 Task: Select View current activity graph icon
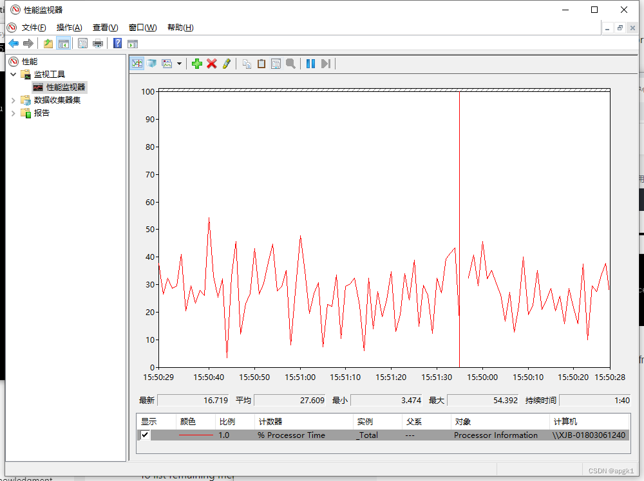(x=137, y=64)
